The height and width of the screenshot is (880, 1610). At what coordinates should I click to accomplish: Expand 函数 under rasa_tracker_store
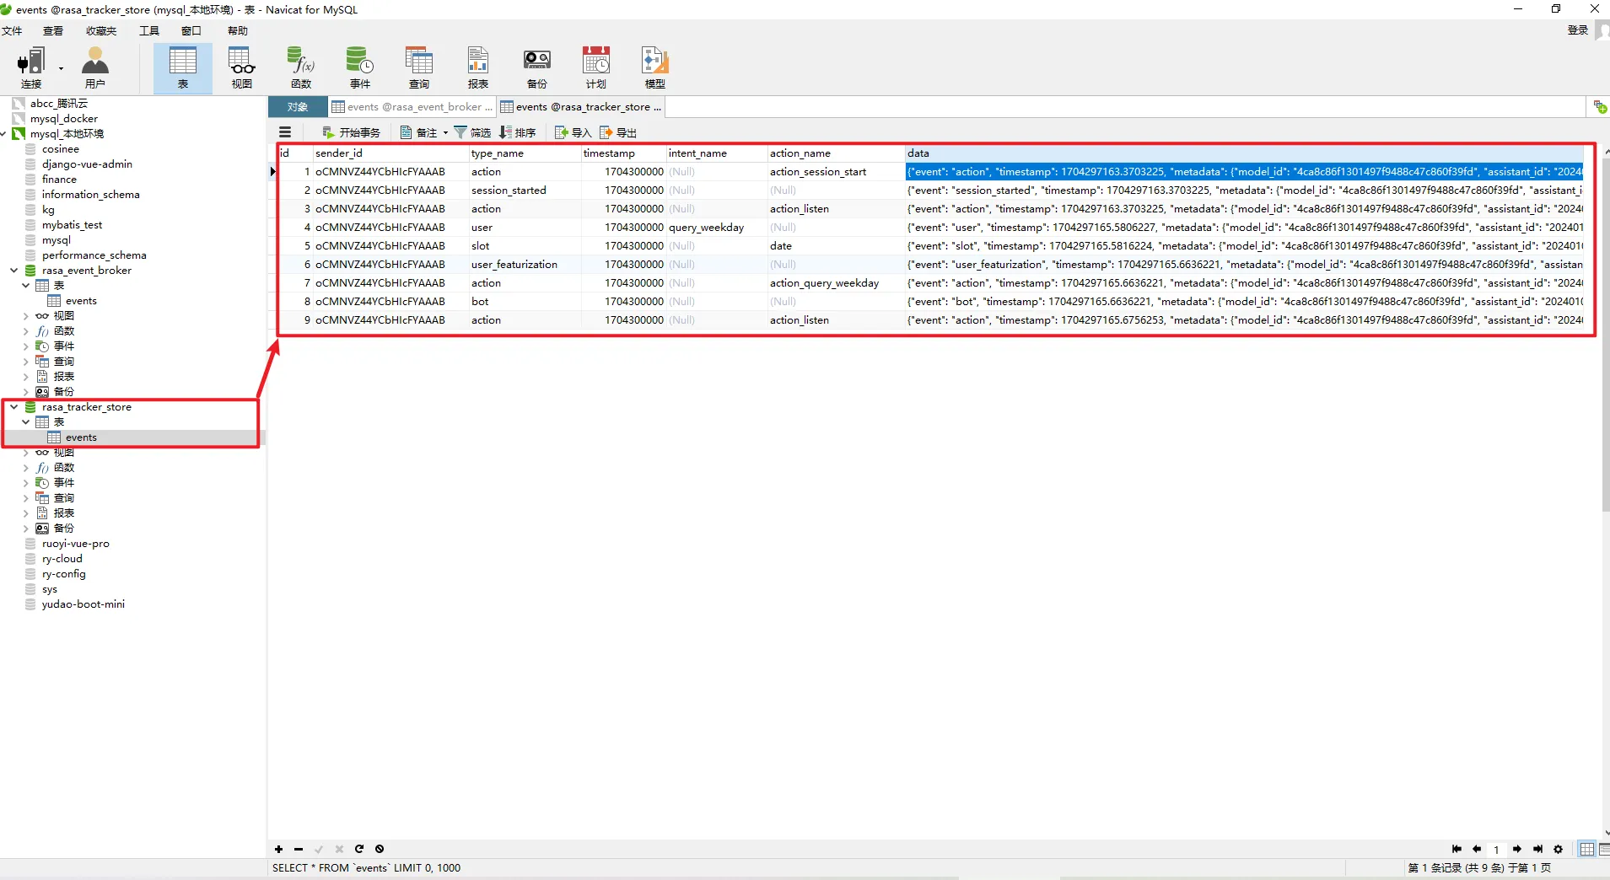coord(26,468)
